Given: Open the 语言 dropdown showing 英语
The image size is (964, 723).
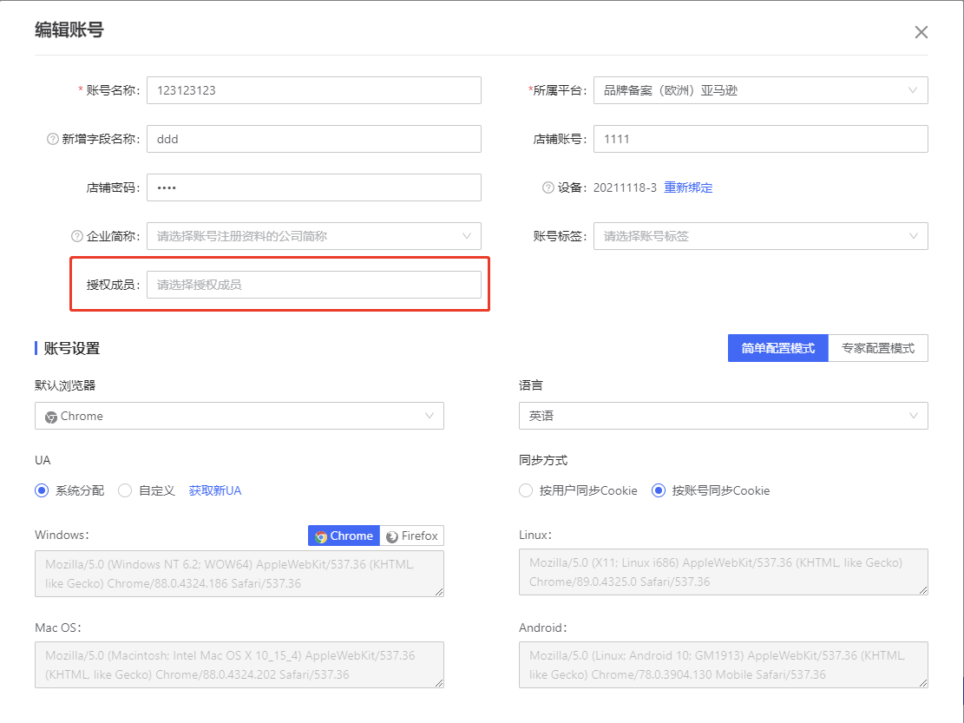Looking at the screenshot, I should pyautogui.click(x=723, y=416).
